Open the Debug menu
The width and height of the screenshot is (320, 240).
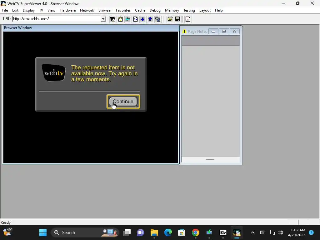[155, 10]
